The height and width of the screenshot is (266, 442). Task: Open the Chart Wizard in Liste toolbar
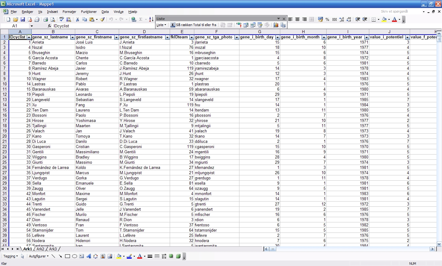[x=276, y=25]
